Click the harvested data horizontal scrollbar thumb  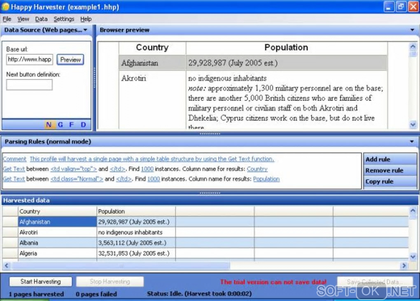click(121, 266)
